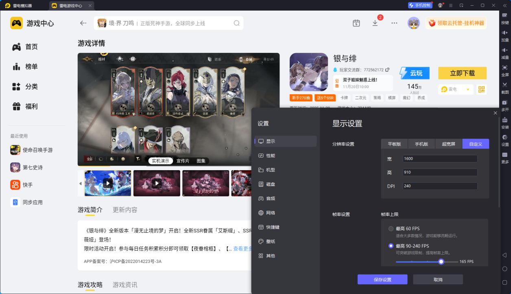The image size is (511, 294).
Task: Open recently used 第七史诗
Action: click(27, 168)
